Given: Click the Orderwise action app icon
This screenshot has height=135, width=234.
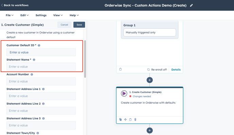Looking at the screenshot, I should [x=124, y=94].
